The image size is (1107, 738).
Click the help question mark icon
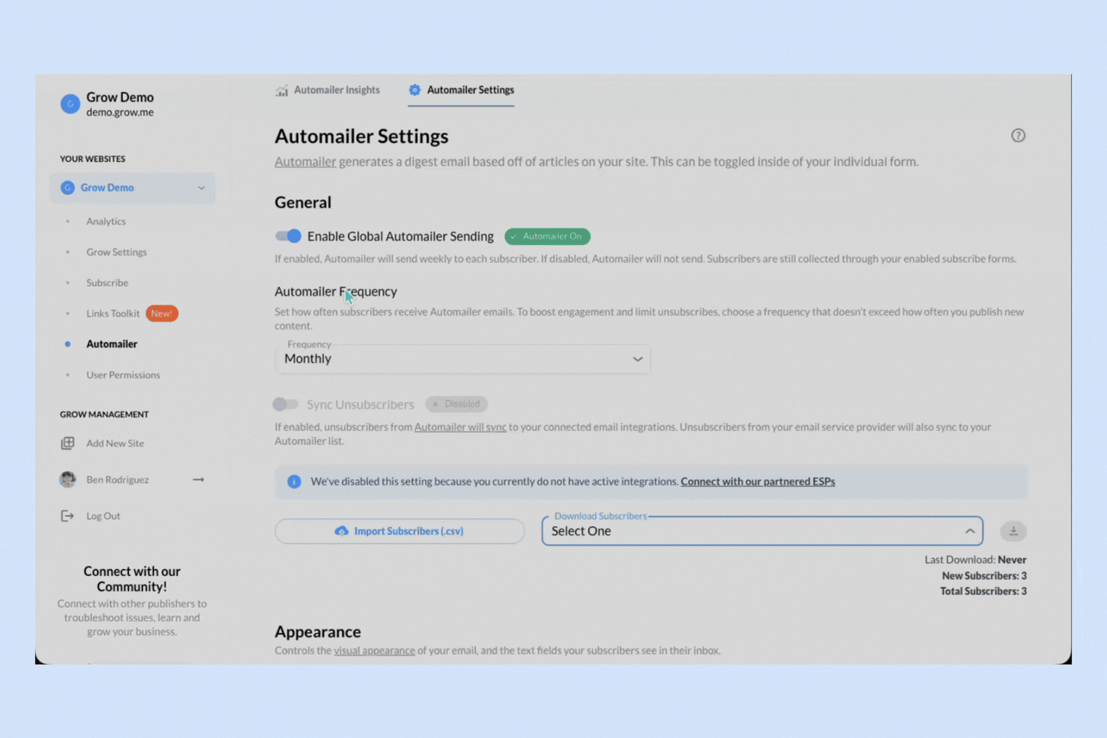1018,136
